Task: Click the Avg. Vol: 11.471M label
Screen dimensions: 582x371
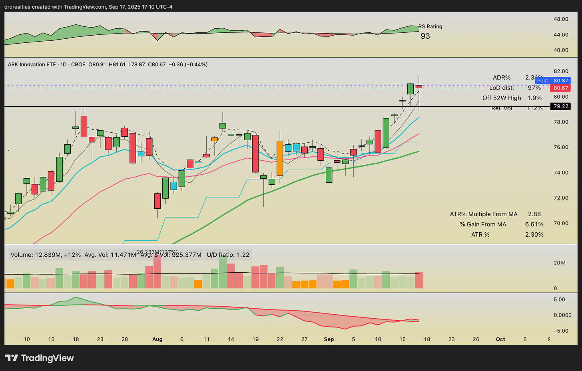Action: tap(110, 255)
